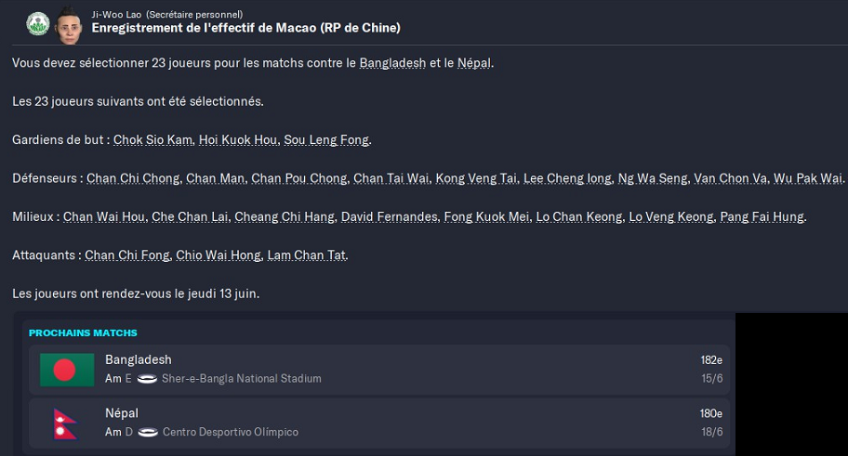The width and height of the screenshot is (848, 456).
Task: Click defender Kong Veng Tai's name
Action: 475,178
